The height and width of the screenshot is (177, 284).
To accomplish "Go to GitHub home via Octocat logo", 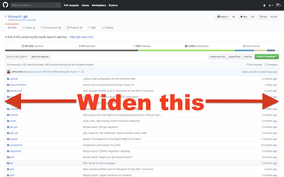I will point(5,5).
